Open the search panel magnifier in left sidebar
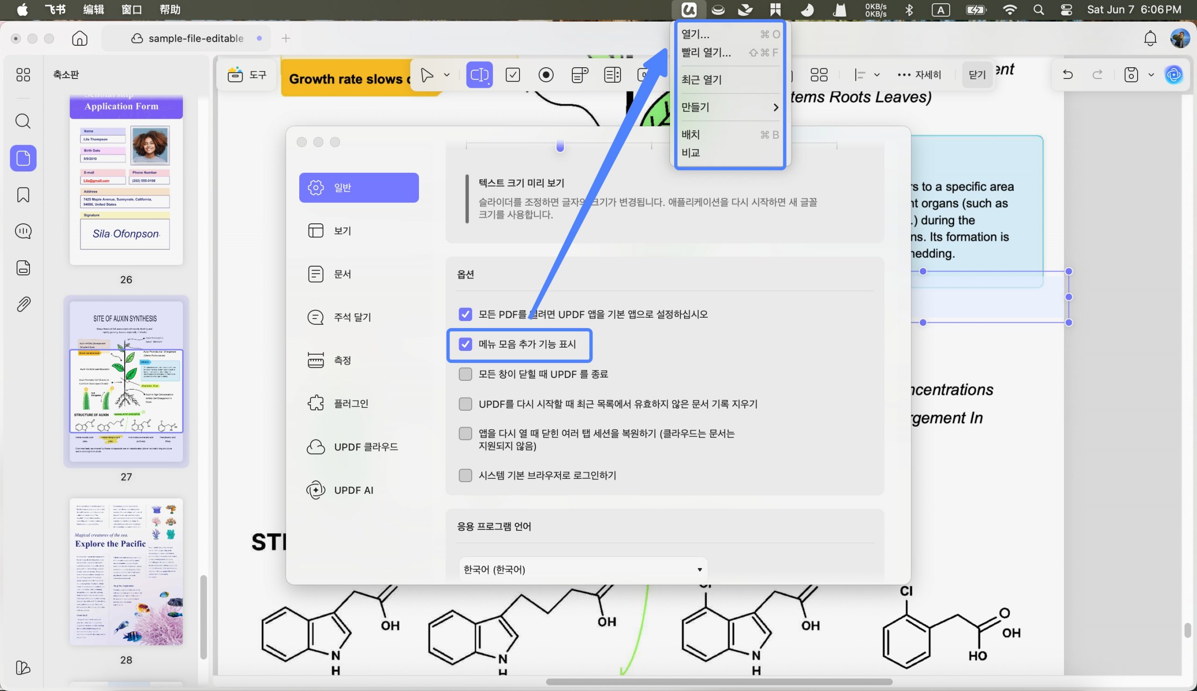 coord(23,121)
